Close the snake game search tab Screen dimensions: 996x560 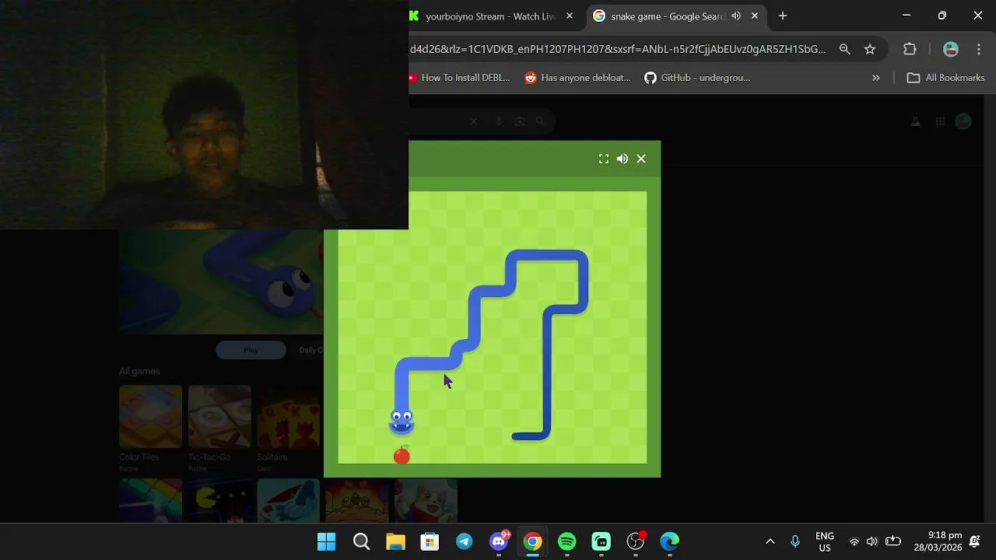(754, 16)
